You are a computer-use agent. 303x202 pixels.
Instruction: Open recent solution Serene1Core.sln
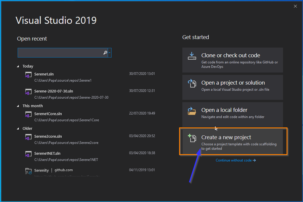click(x=48, y=114)
